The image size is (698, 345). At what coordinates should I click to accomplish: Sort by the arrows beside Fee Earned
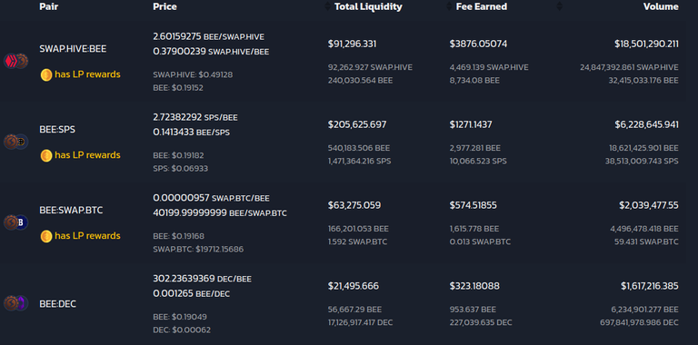(x=449, y=6)
